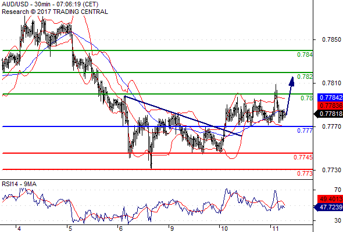Click the blue 0.777 pivot label
This screenshot has height=232, width=343.
click(305, 130)
